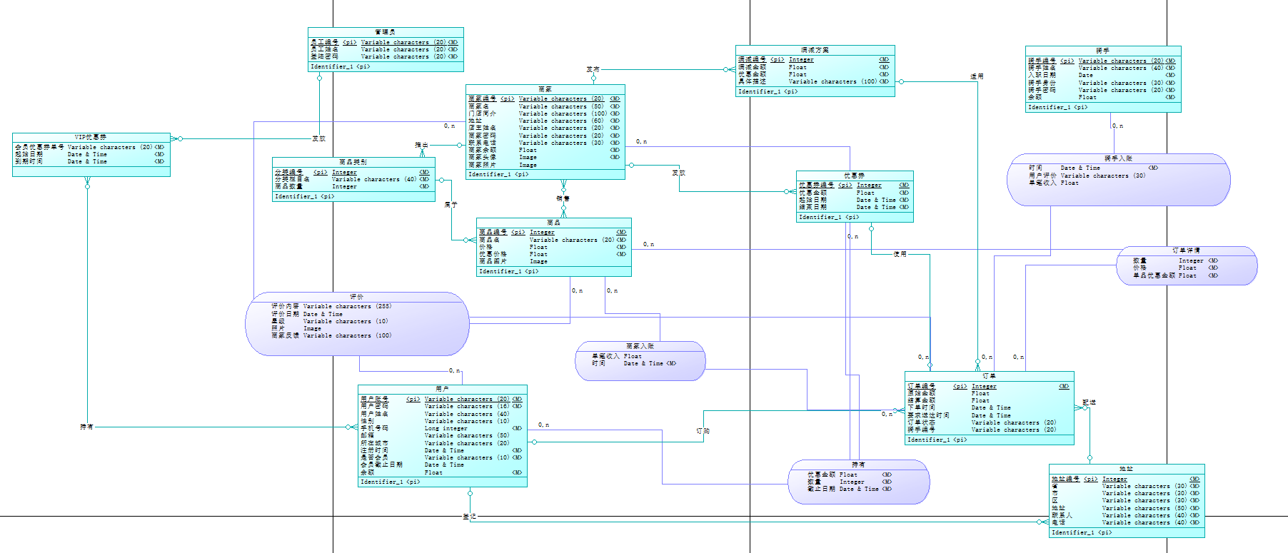The height and width of the screenshot is (553, 1288).
Task: Click the 优惠券 entity header
Action: click(855, 175)
